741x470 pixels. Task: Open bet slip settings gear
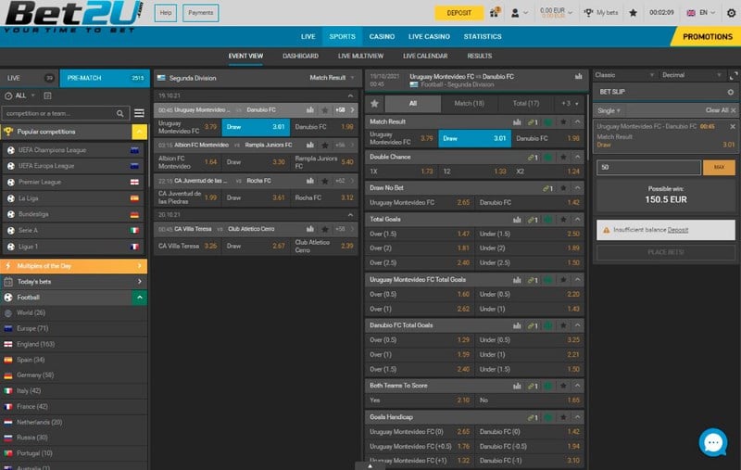point(730,92)
